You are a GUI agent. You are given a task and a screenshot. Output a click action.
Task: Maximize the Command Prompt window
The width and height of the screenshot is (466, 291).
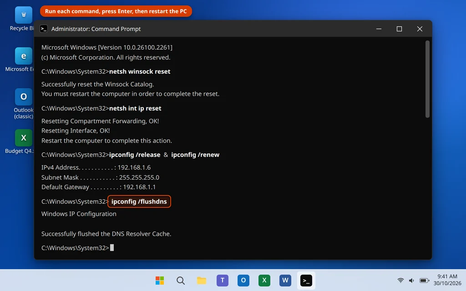point(399,29)
